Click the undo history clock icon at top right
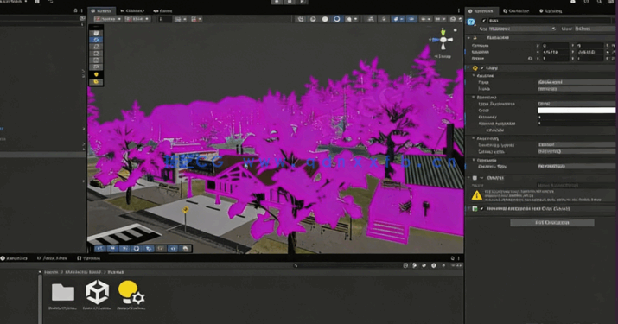Screen dimensions: 618x324 pyautogui.click(x=586, y=2)
